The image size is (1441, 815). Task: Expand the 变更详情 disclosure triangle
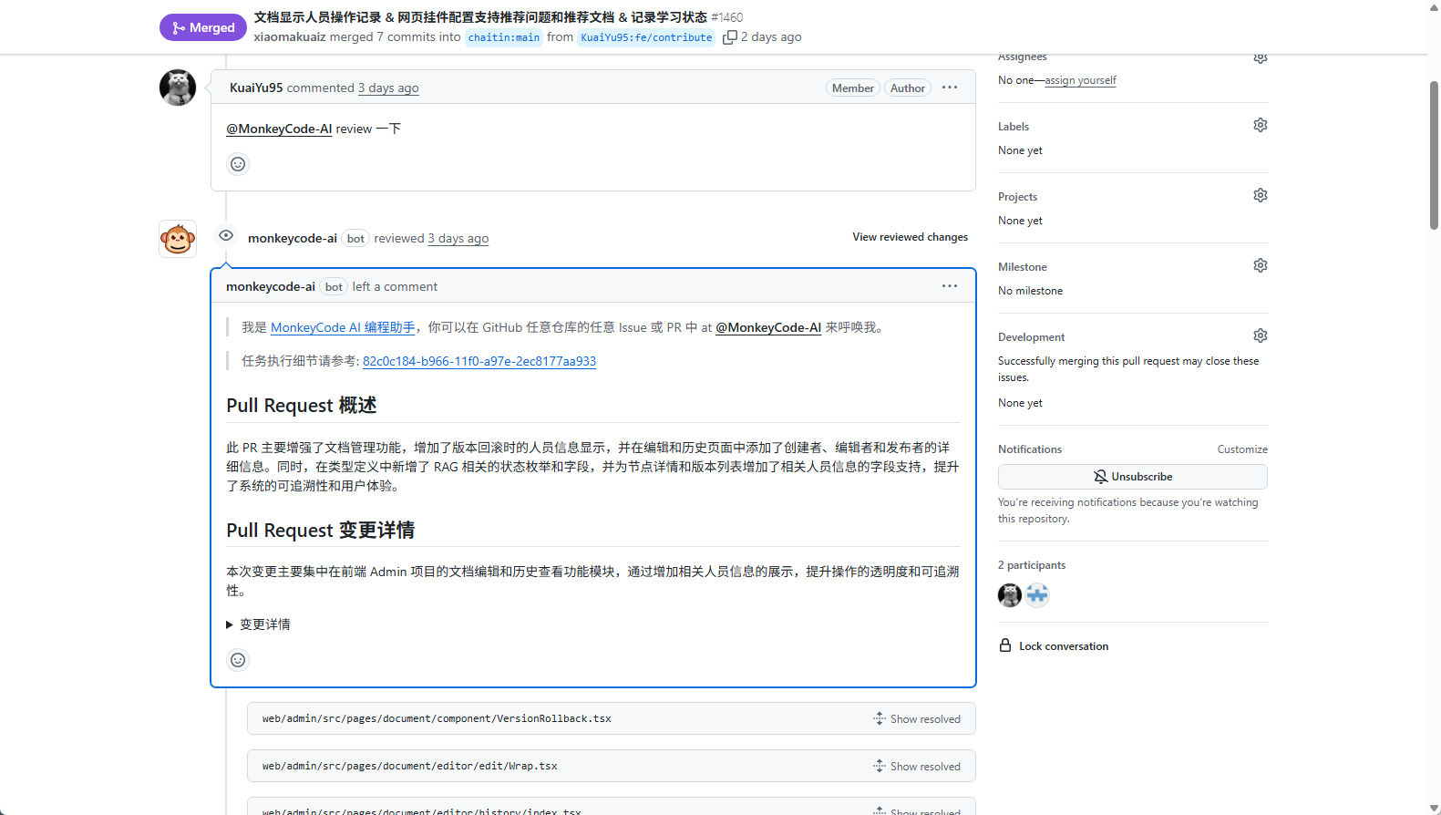pos(230,624)
